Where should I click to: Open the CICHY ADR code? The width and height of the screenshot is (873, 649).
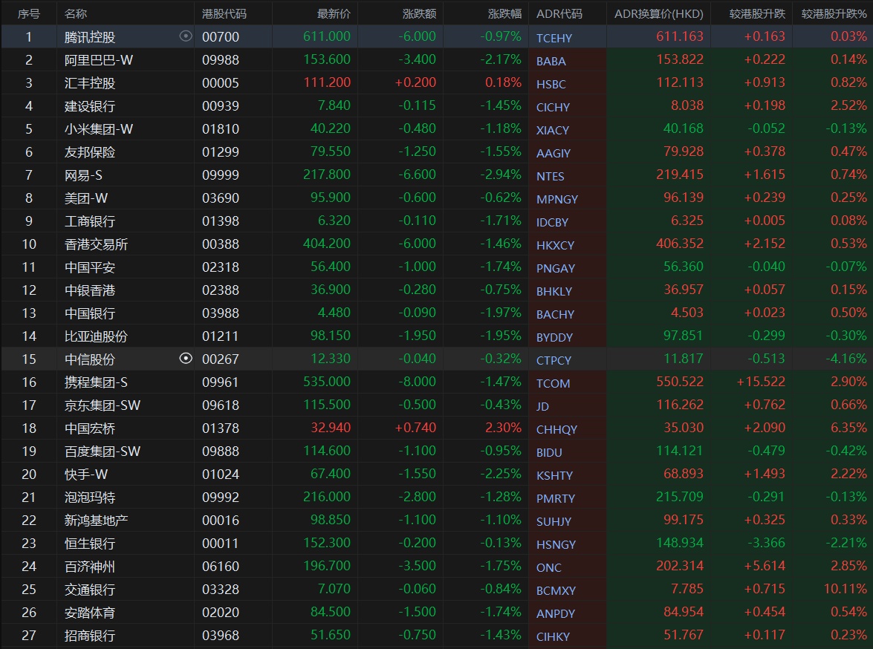click(553, 108)
